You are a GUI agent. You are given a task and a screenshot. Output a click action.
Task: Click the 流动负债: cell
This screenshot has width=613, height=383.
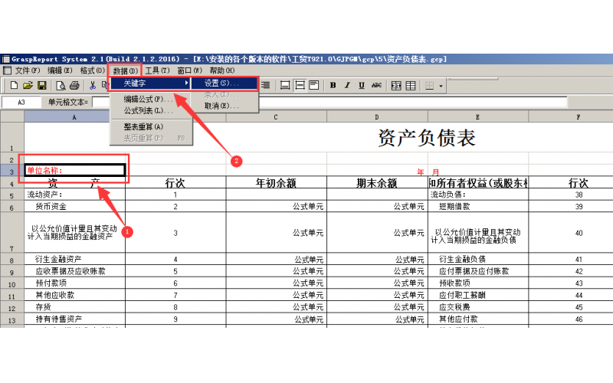click(x=478, y=195)
